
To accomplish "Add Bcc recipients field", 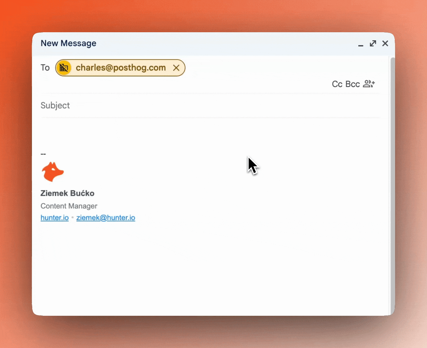I will [x=353, y=84].
